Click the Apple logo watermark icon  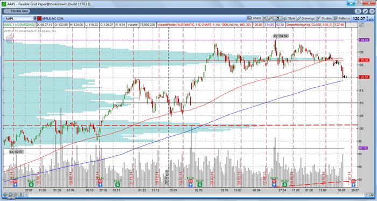pos(10,38)
